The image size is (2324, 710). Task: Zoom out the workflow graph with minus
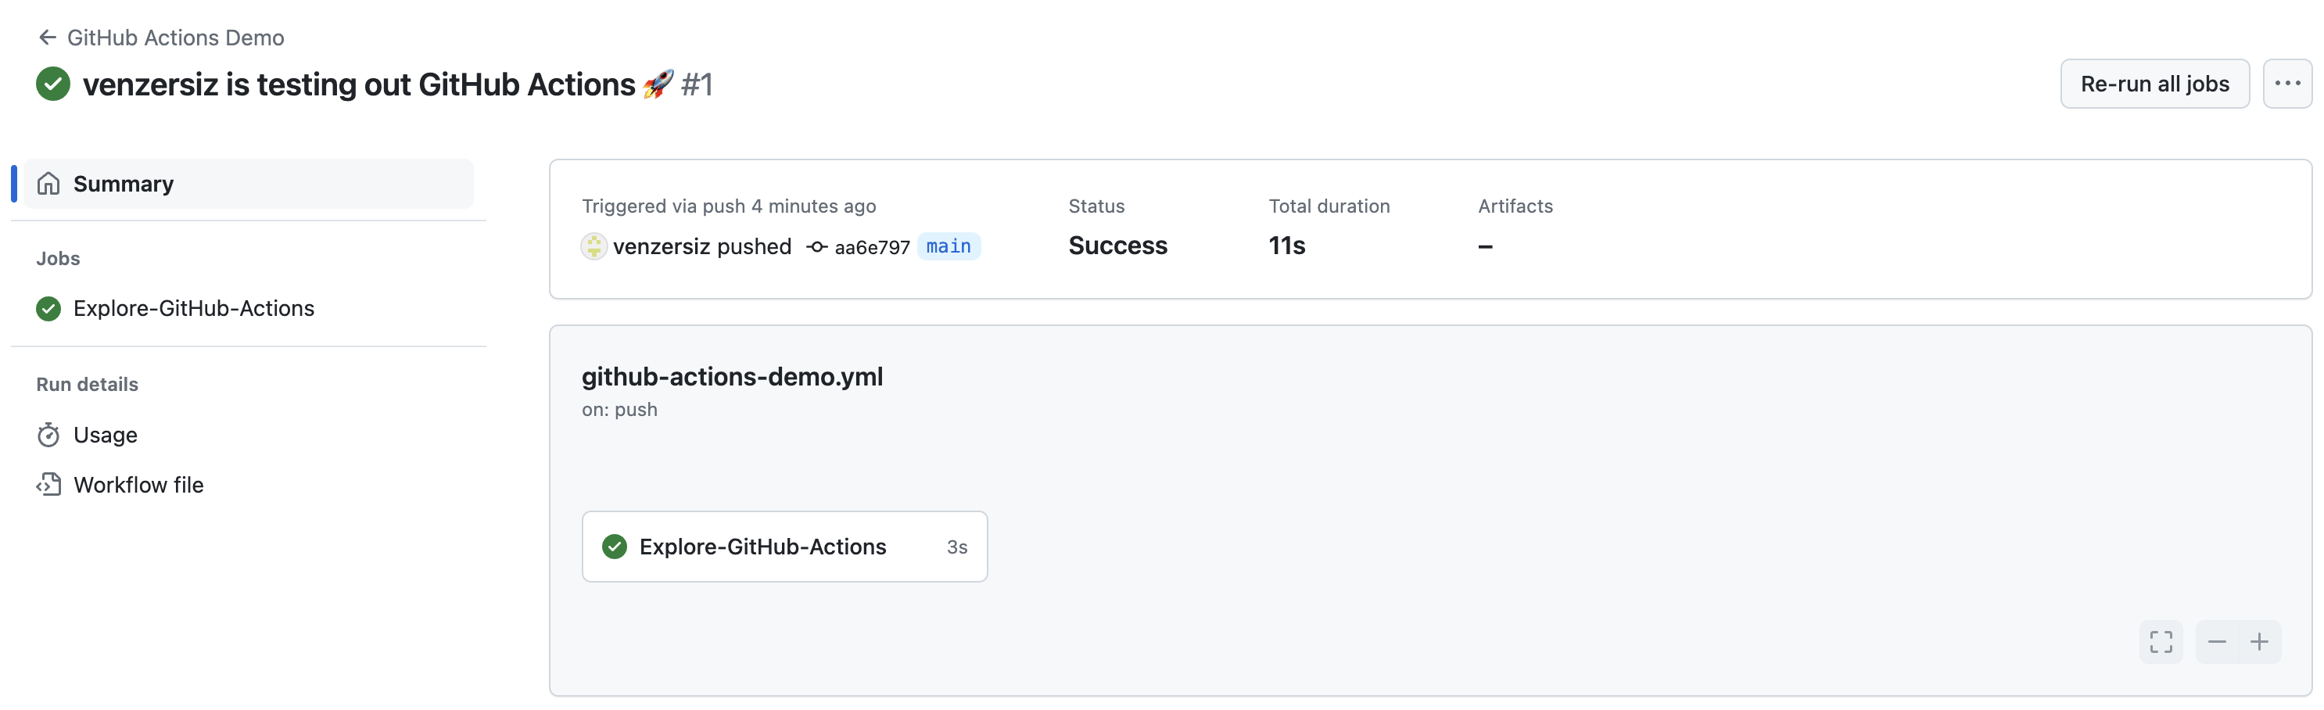click(2217, 641)
